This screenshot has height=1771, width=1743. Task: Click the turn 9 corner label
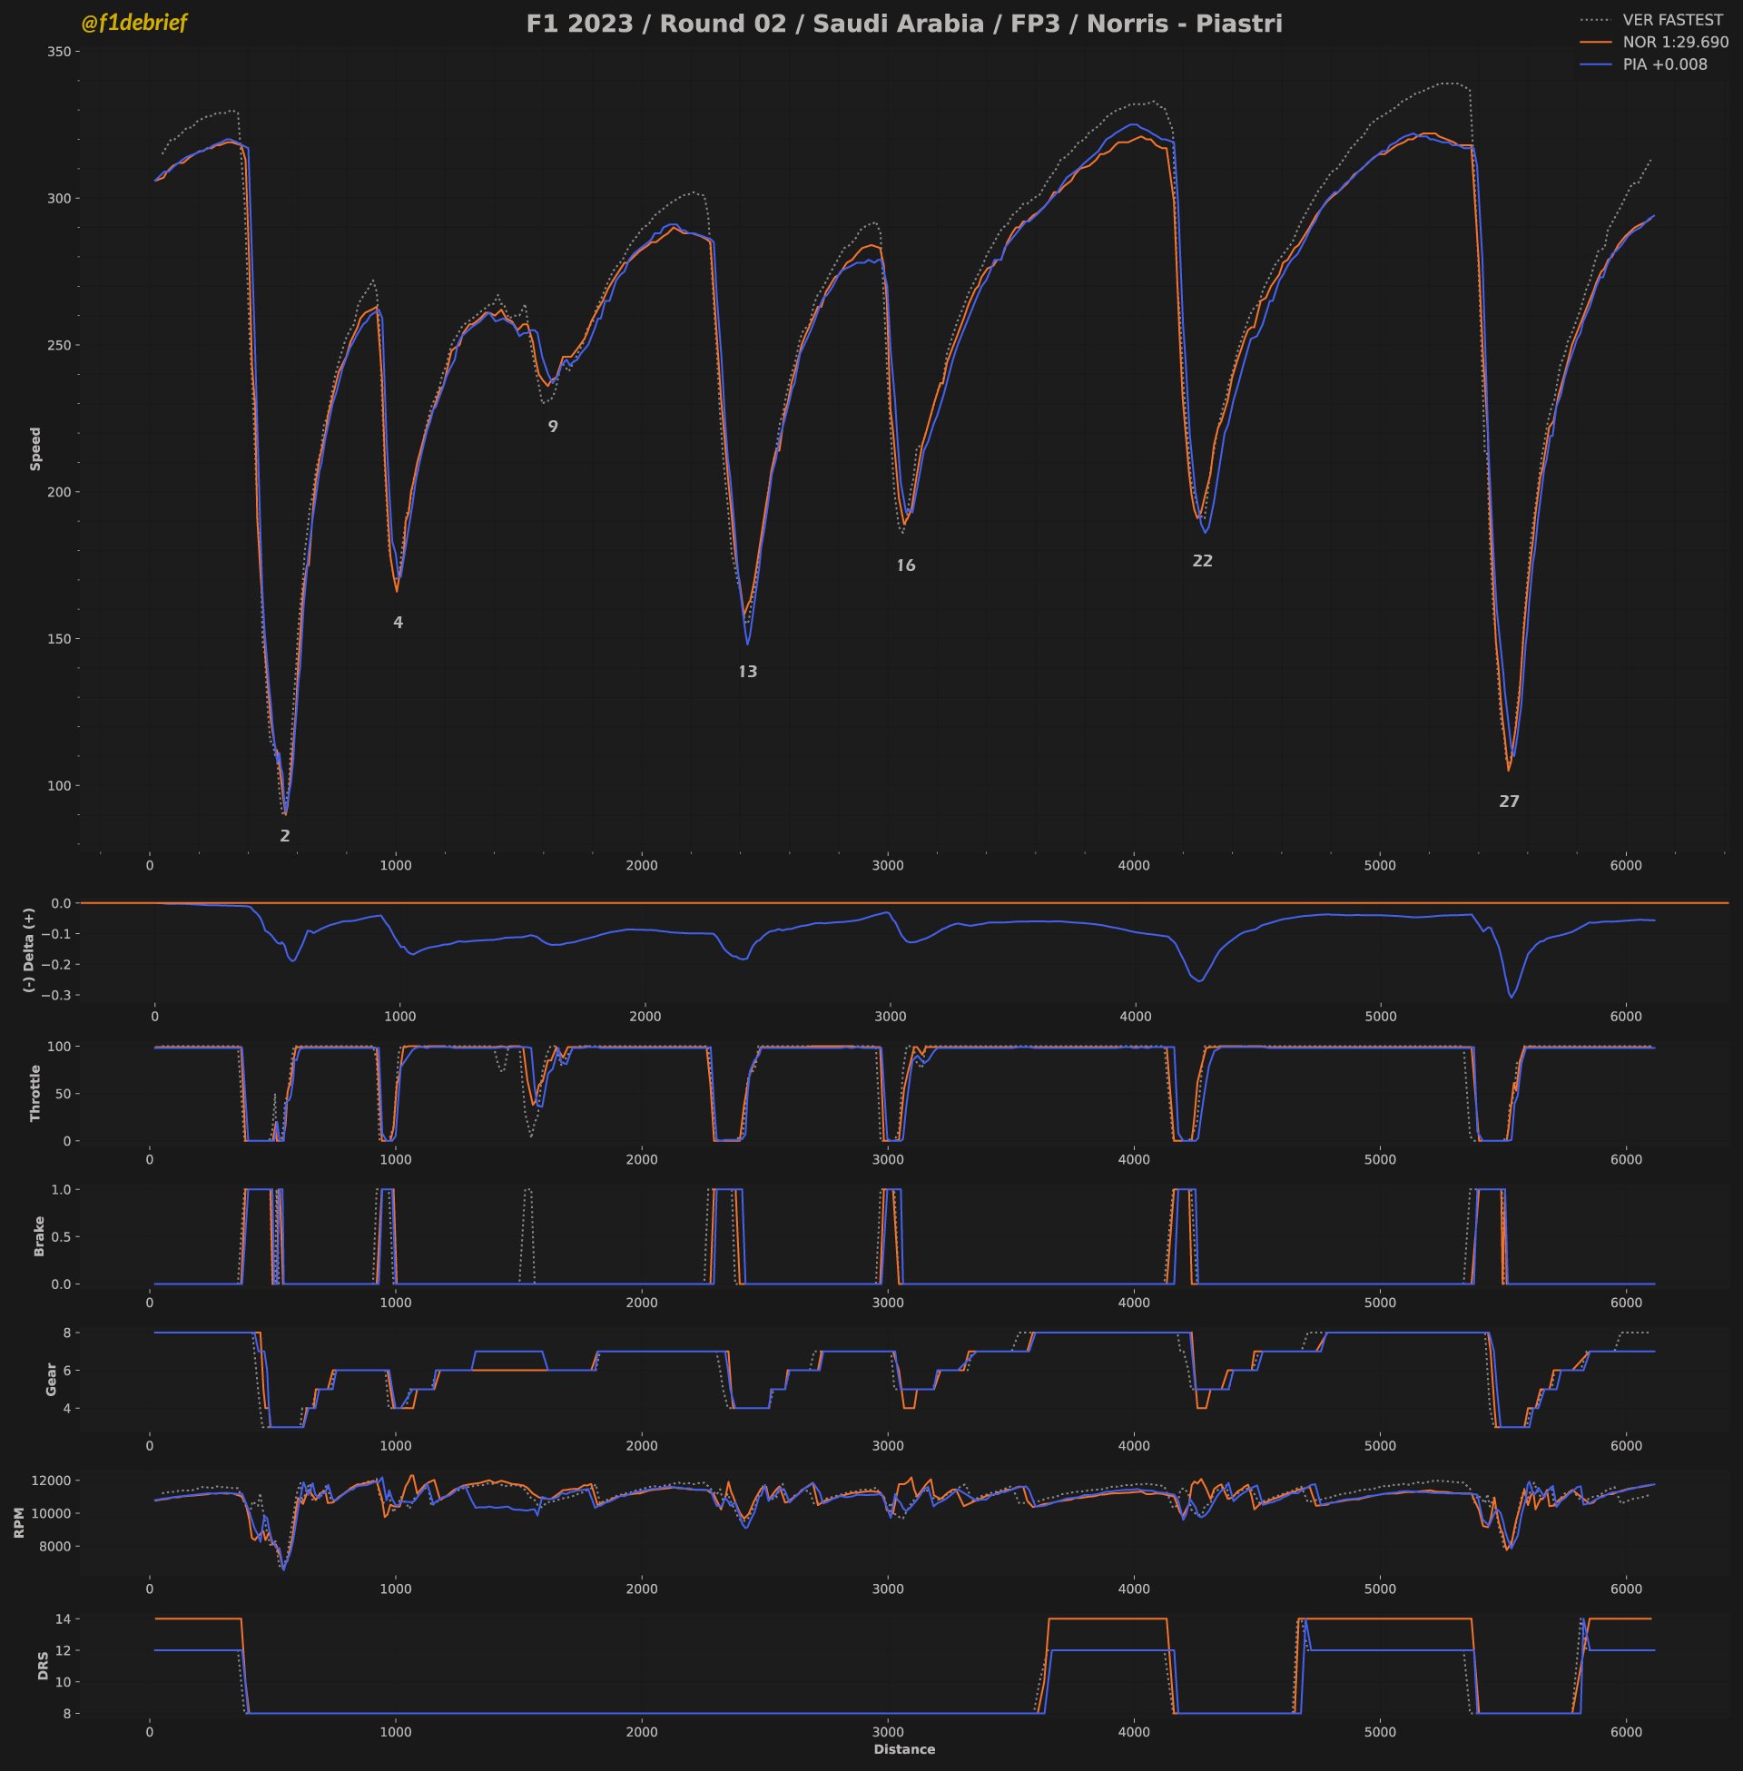(553, 427)
